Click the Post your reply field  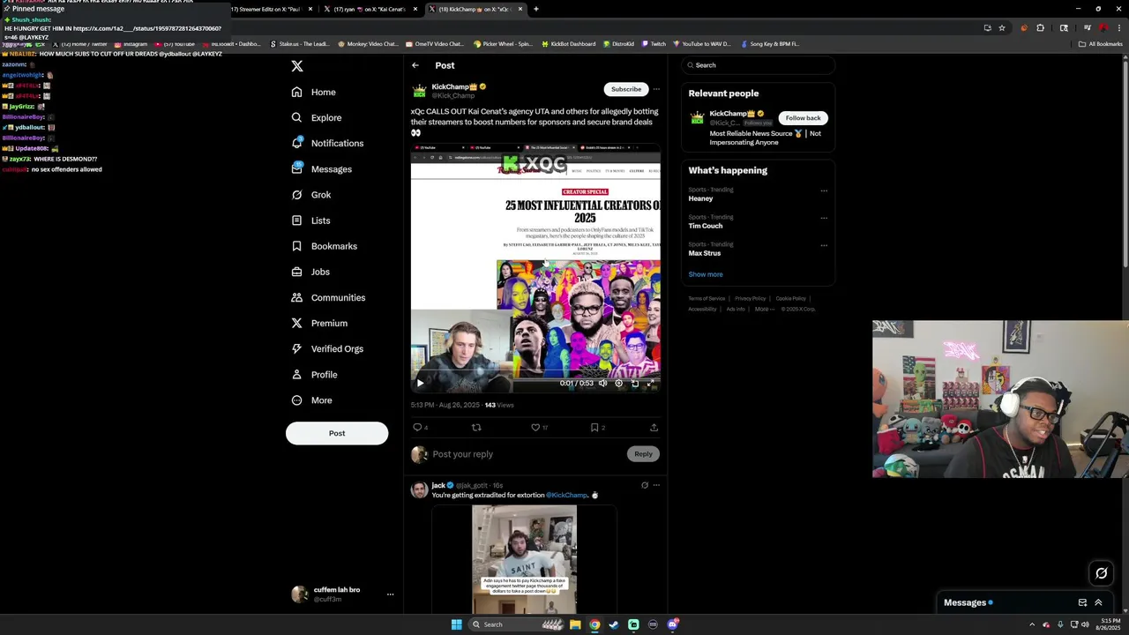point(527,454)
